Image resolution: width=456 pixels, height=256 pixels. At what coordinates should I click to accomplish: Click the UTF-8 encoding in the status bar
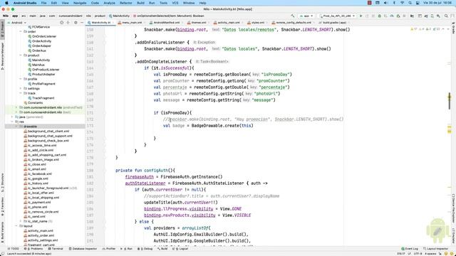(418, 253)
